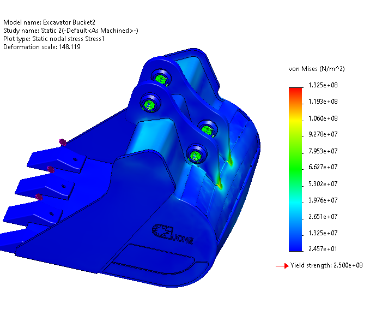Click the 'von Mises (N/m^2)' legend title
This screenshot has height=315, width=382.
tap(317, 69)
